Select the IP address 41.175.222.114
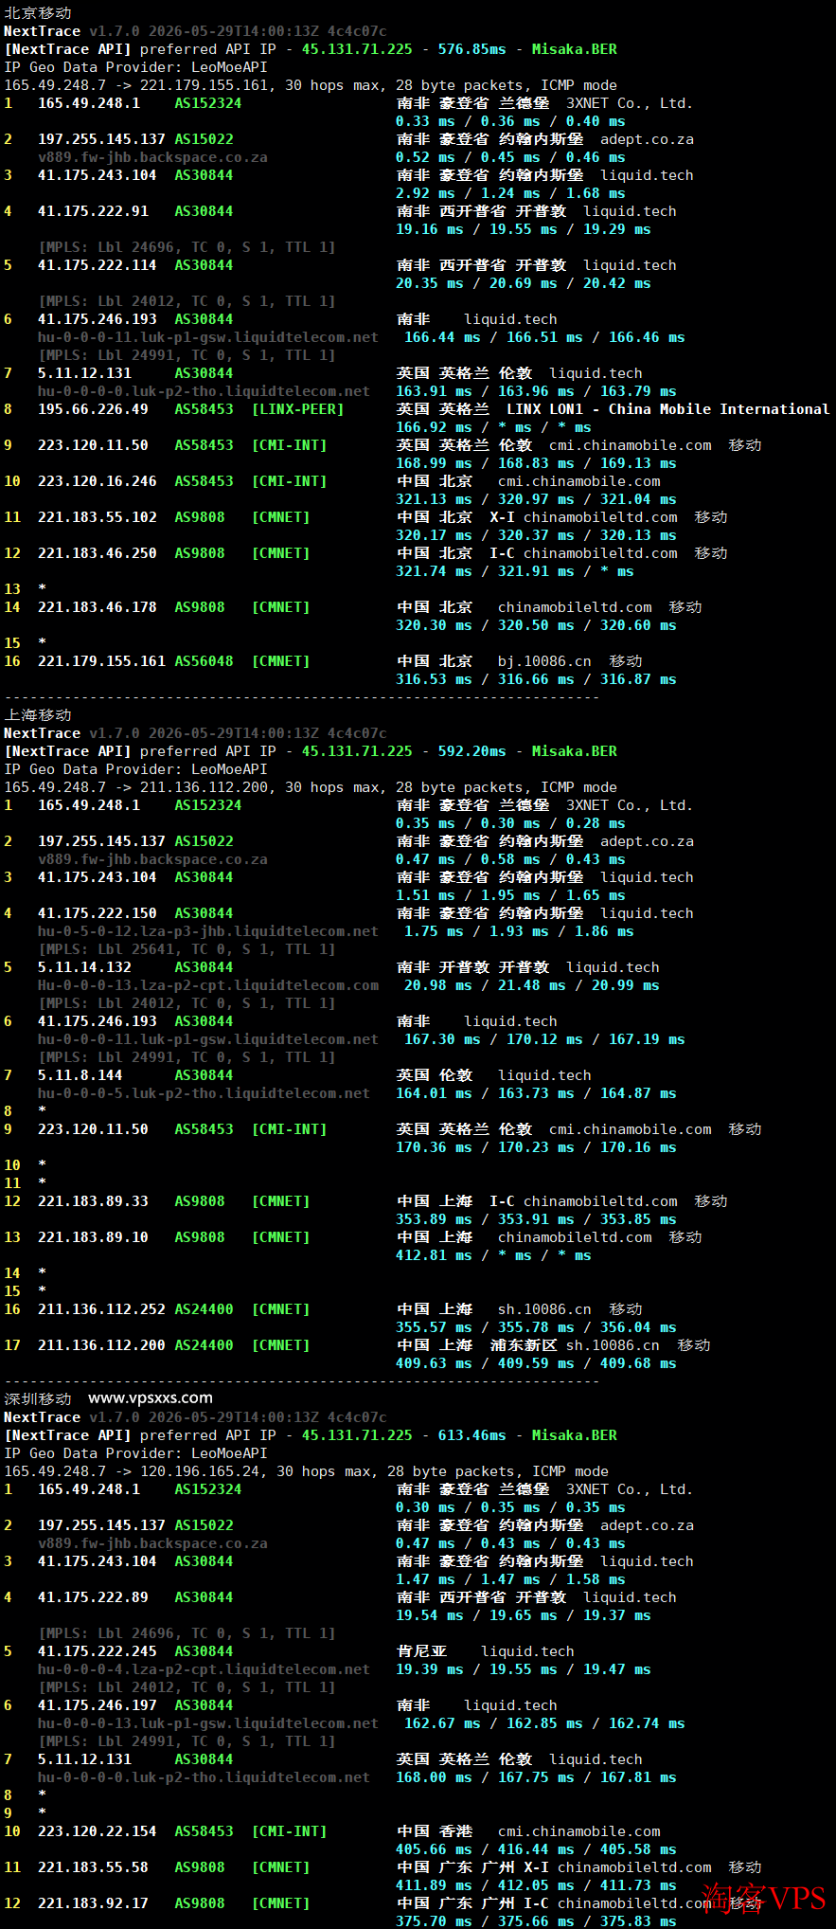Viewport: 836px width, 1929px height. [x=98, y=265]
